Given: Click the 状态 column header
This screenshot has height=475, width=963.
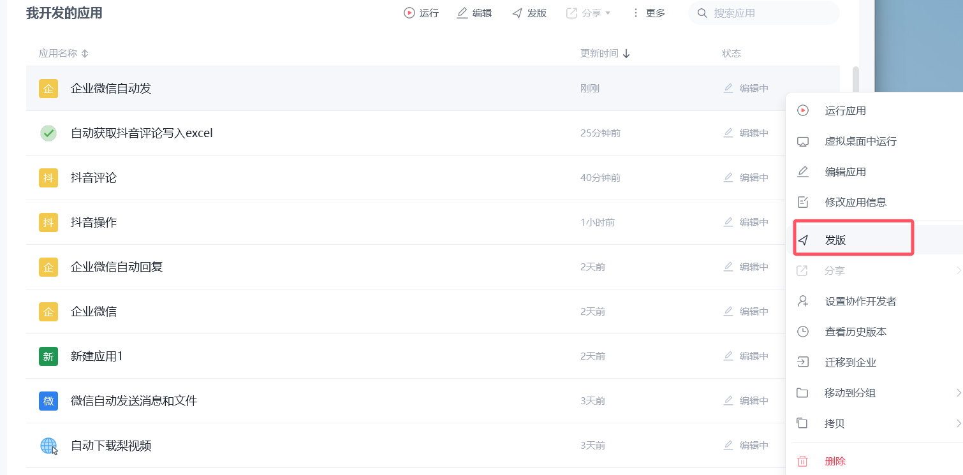Looking at the screenshot, I should (x=731, y=54).
